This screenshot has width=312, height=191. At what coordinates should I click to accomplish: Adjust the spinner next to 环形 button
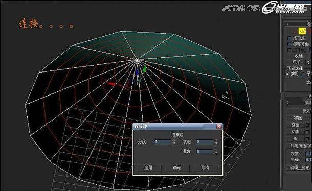click(308, 62)
